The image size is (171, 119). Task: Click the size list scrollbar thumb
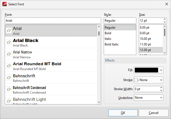(x=165, y=32)
